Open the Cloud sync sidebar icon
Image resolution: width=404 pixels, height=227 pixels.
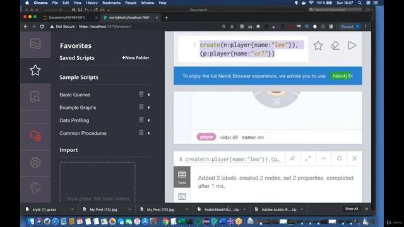point(35,136)
